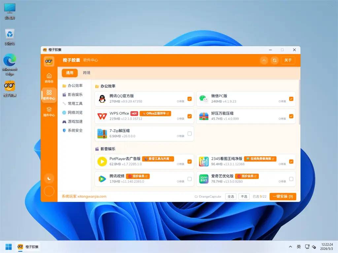Uncheck WPS Office checkbox
Image resolution: width=338 pixels, height=253 pixels.
pos(189,116)
